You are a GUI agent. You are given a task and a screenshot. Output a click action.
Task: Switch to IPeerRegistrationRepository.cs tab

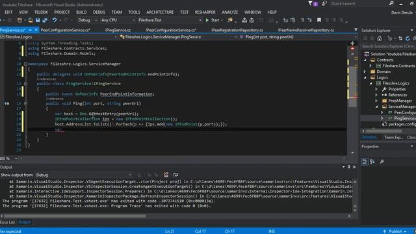[x=237, y=30]
